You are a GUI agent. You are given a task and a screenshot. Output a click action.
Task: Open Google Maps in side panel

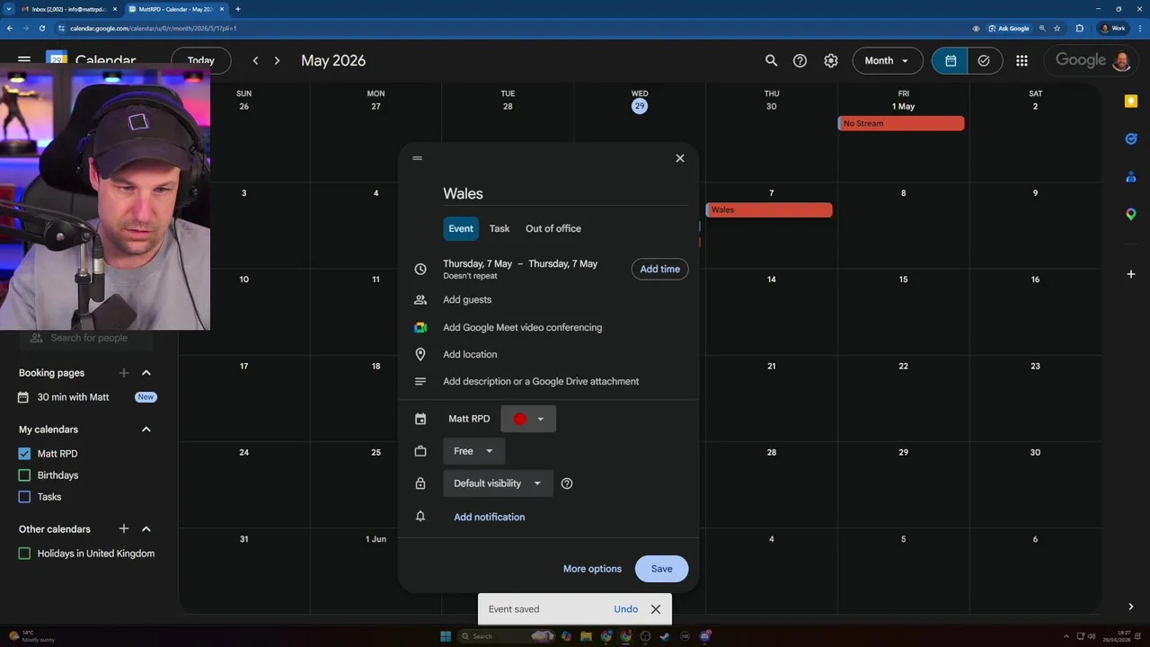tap(1131, 214)
